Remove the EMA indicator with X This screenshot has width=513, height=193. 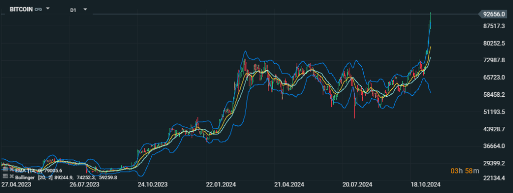click(12, 169)
